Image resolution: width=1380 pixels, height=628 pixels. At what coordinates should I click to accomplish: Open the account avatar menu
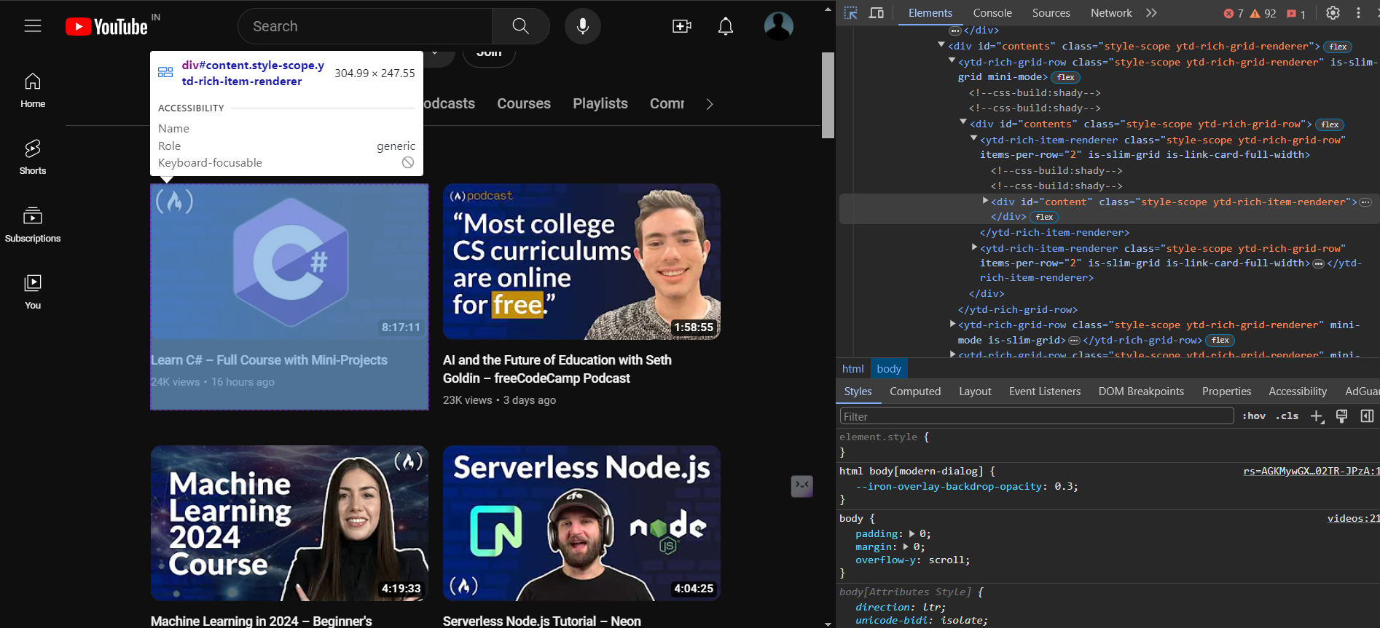(x=778, y=26)
